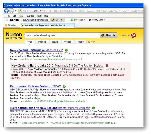Click green safe checkmark beside Measures 7.2 result
The height and width of the screenshot is (134, 151).
(x=66, y=50)
